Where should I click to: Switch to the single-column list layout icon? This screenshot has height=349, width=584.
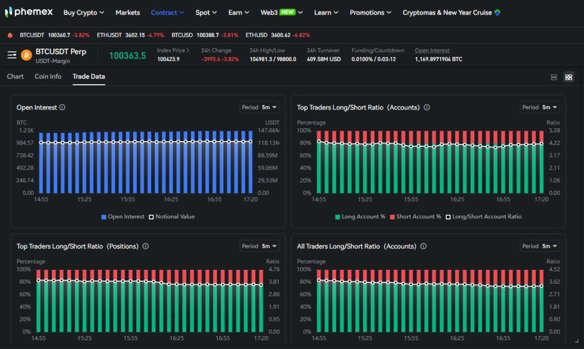coord(553,77)
